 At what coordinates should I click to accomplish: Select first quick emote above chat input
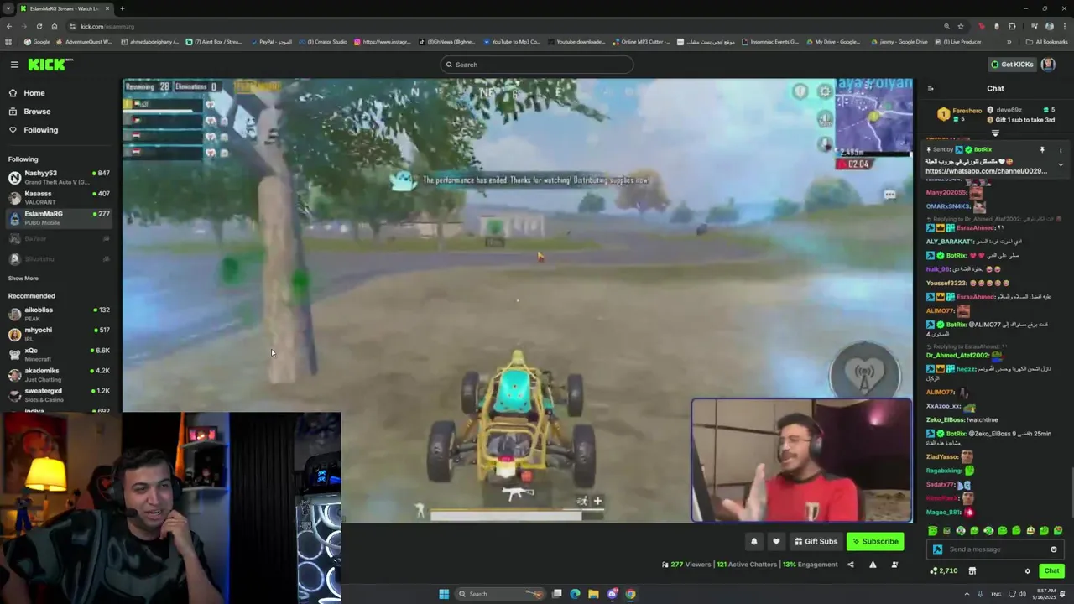pos(933,531)
